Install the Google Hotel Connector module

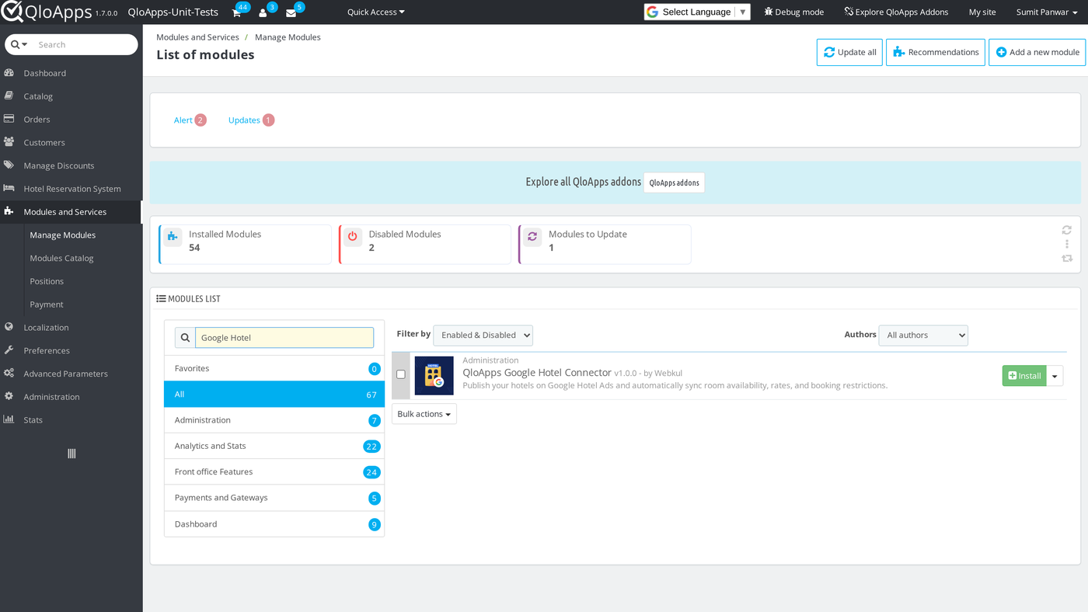tap(1024, 376)
